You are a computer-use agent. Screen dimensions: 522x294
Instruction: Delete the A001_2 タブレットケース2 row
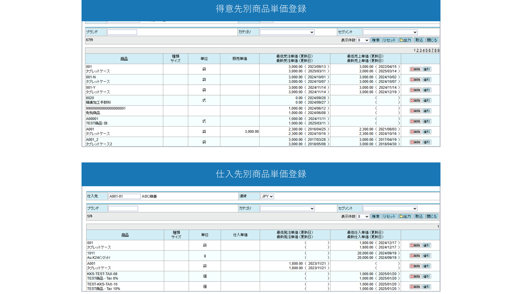[415, 142]
